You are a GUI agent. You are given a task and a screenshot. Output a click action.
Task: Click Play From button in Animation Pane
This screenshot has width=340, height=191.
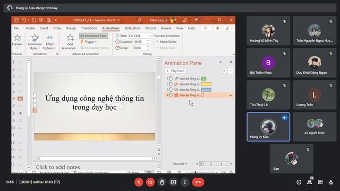[176, 71]
